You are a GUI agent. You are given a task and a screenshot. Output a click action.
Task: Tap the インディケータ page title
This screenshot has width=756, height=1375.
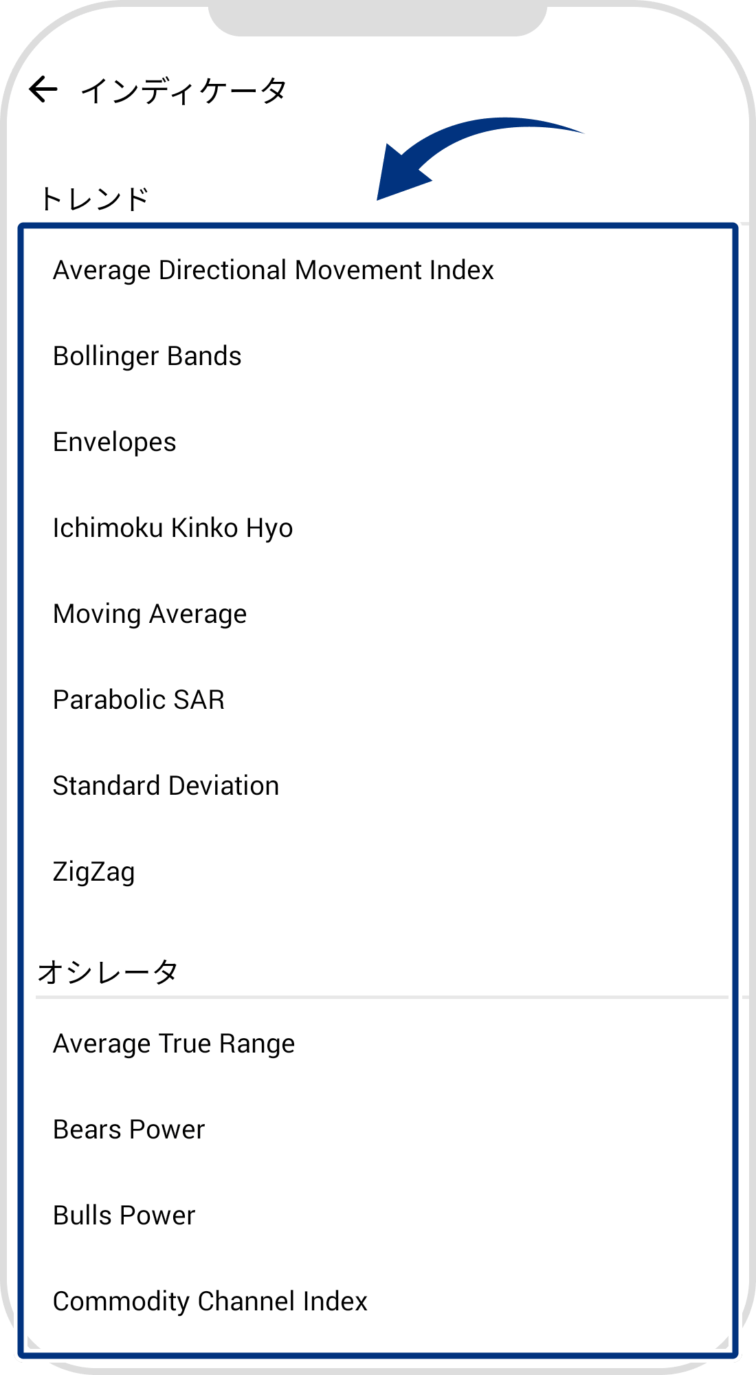(x=184, y=91)
